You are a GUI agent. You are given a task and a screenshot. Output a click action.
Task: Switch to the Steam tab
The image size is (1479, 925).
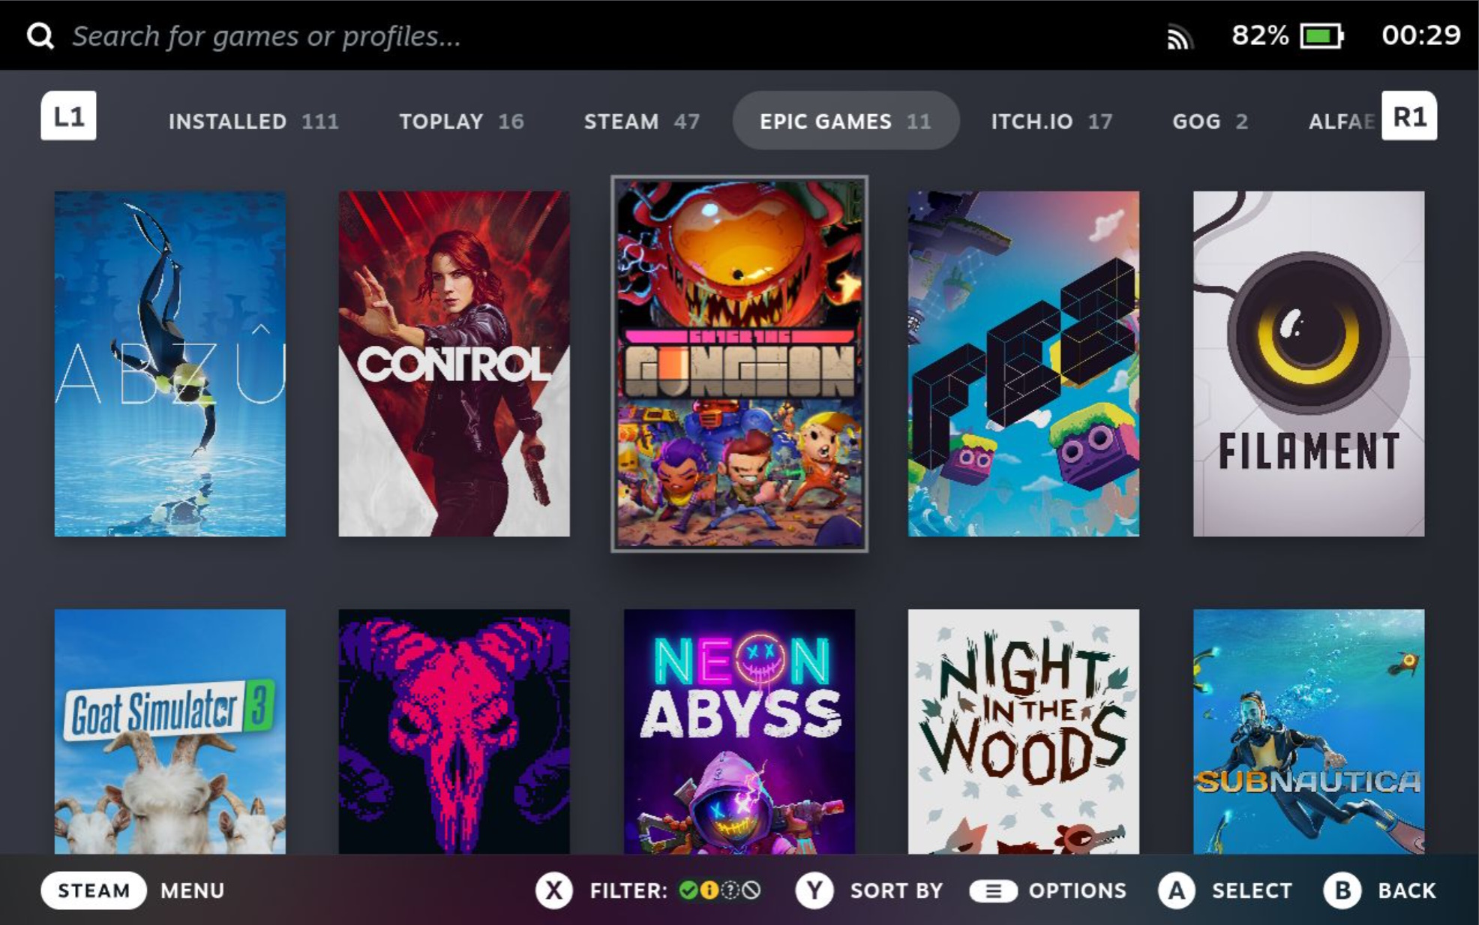tap(641, 122)
